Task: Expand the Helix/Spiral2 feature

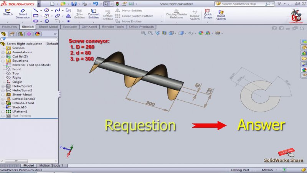Action: [3, 91]
